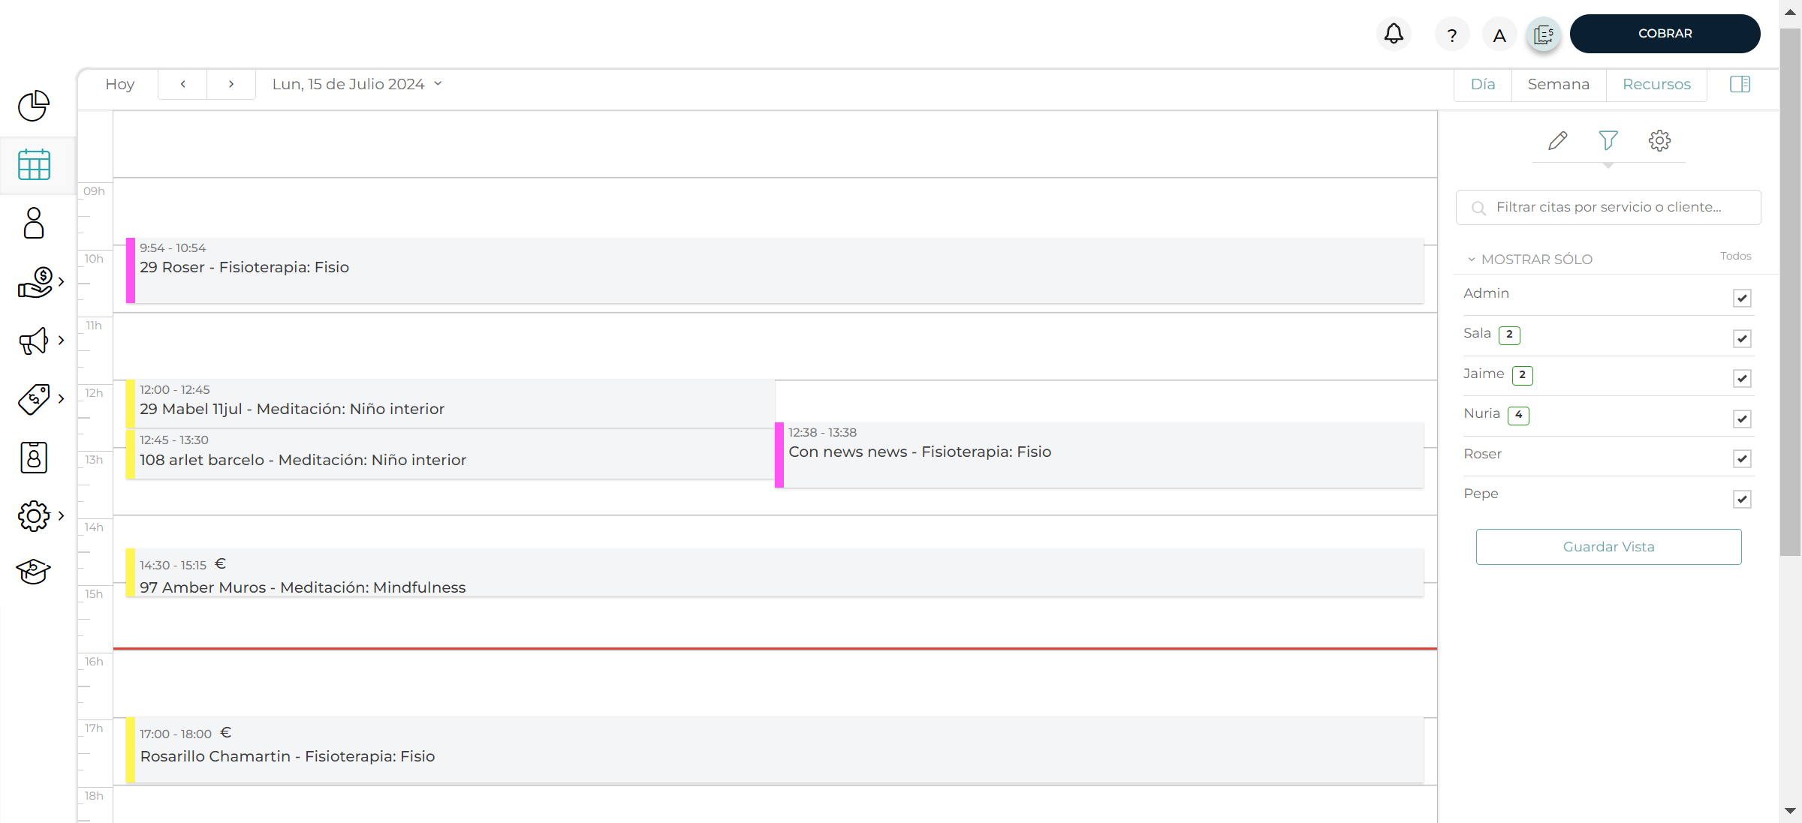
Task: Click the COBRAR button
Action: [1665, 34]
